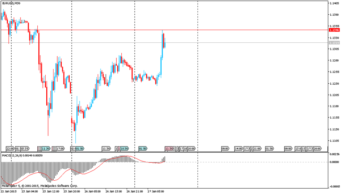Click the cyan 18:30 event marker
The width and height of the screenshot is (343, 195).
124,149
